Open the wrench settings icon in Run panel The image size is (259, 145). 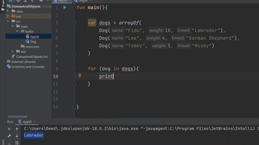pyautogui.click(x=9, y=136)
